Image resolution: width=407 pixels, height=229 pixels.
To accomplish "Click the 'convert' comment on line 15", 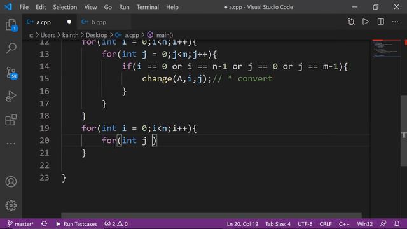I will tap(255, 79).
